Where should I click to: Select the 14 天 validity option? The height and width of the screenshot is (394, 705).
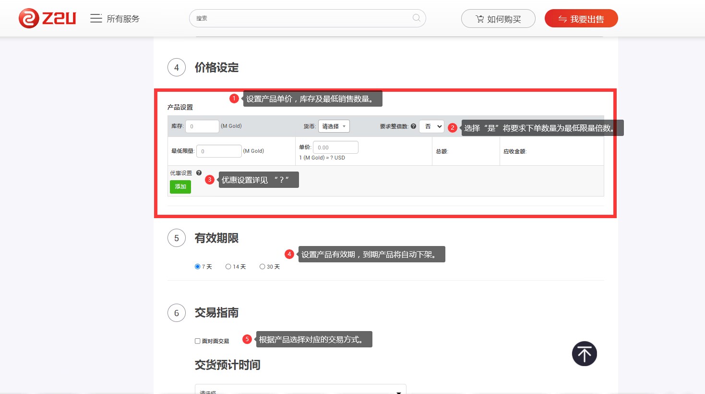(228, 267)
